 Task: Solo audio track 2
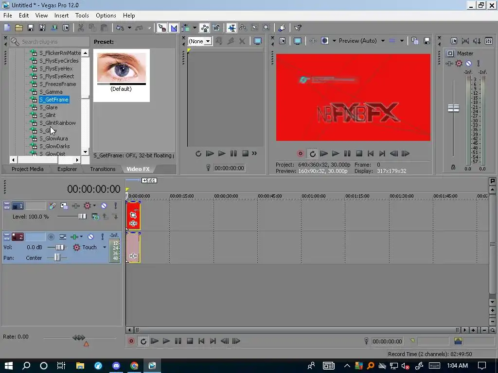click(102, 237)
